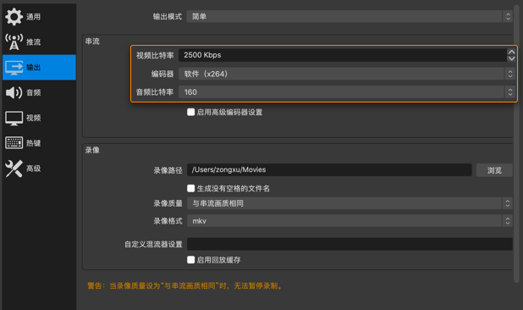The image size is (523, 310).
Task: Click the Video (视频) display icon
Action: pos(14,118)
